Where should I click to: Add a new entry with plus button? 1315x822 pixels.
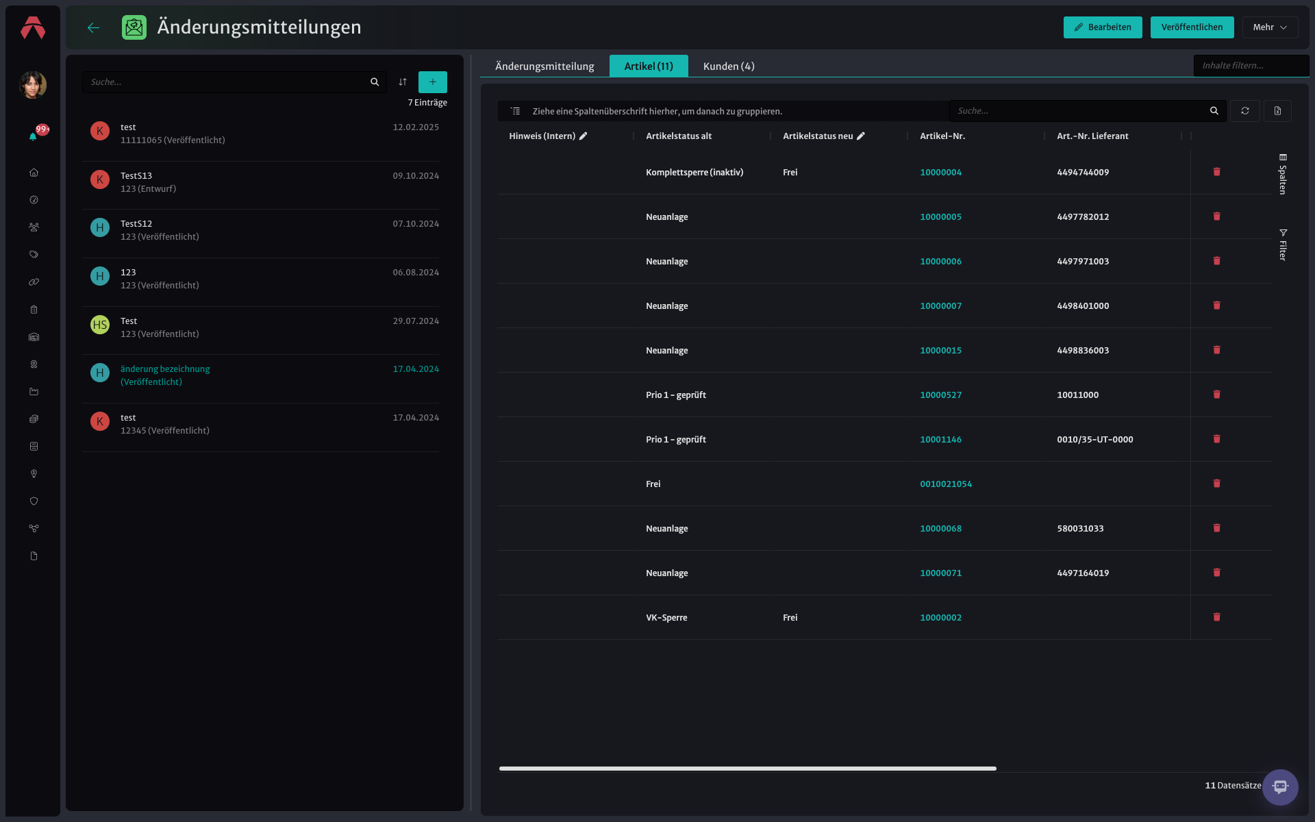coord(433,82)
